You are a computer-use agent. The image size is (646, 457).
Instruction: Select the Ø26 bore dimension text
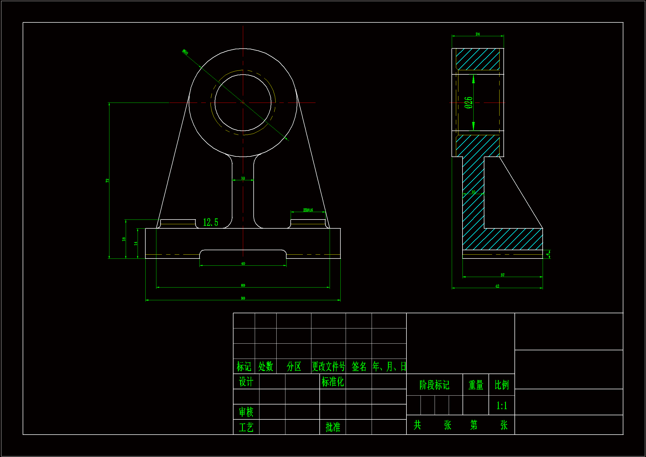(468, 103)
